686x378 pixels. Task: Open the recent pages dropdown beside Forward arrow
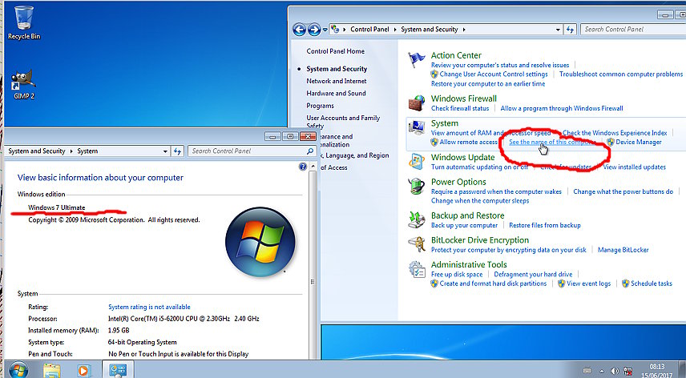pos(325,30)
